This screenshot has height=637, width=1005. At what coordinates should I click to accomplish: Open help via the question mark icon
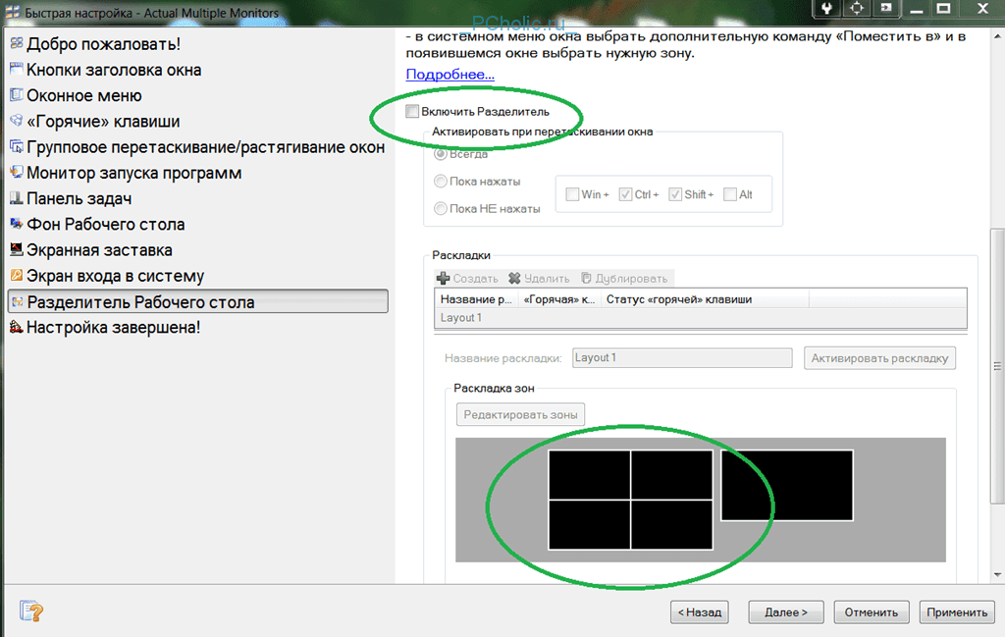[x=30, y=610]
